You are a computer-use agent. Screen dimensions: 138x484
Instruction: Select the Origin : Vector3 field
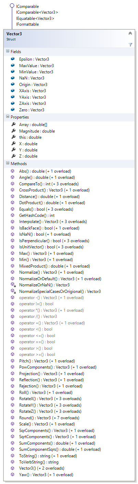click(33, 84)
